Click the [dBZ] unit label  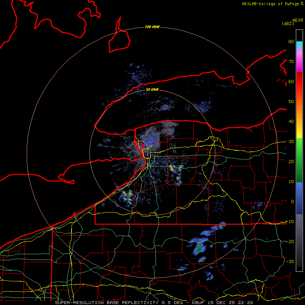tap(288, 24)
